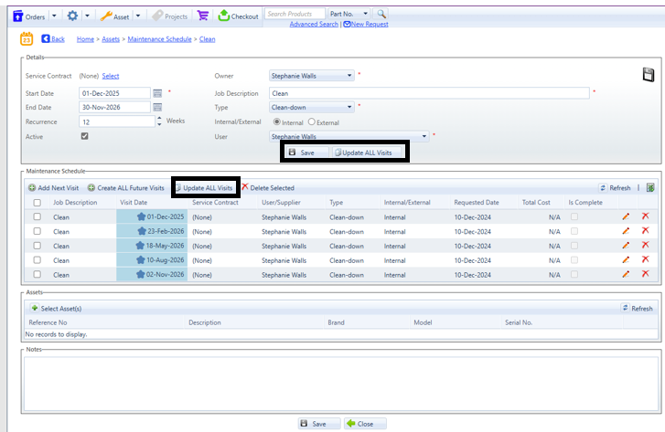Click the floppy disk save icon in Details

[x=648, y=75]
